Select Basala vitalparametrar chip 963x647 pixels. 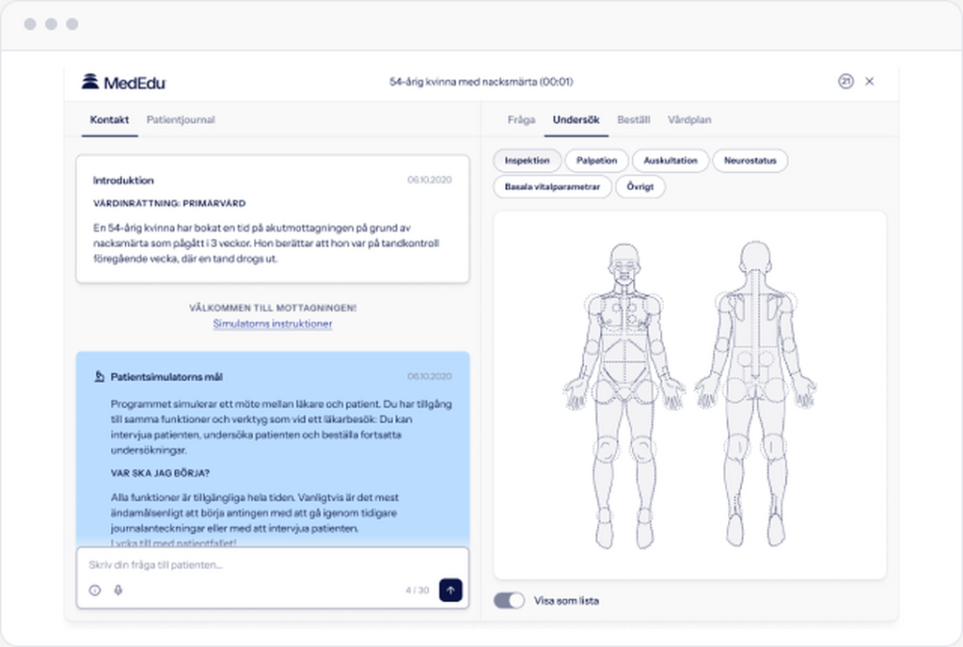pyautogui.click(x=552, y=186)
